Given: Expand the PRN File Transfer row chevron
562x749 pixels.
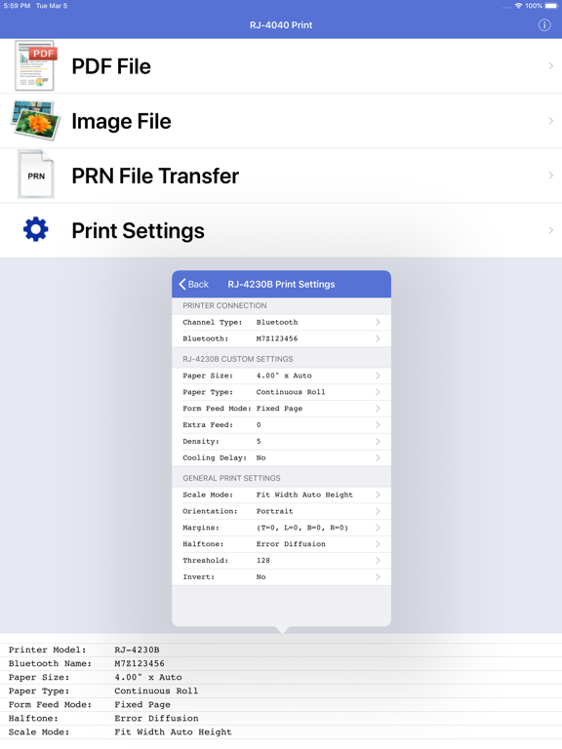Looking at the screenshot, I should click(x=551, y=176).
